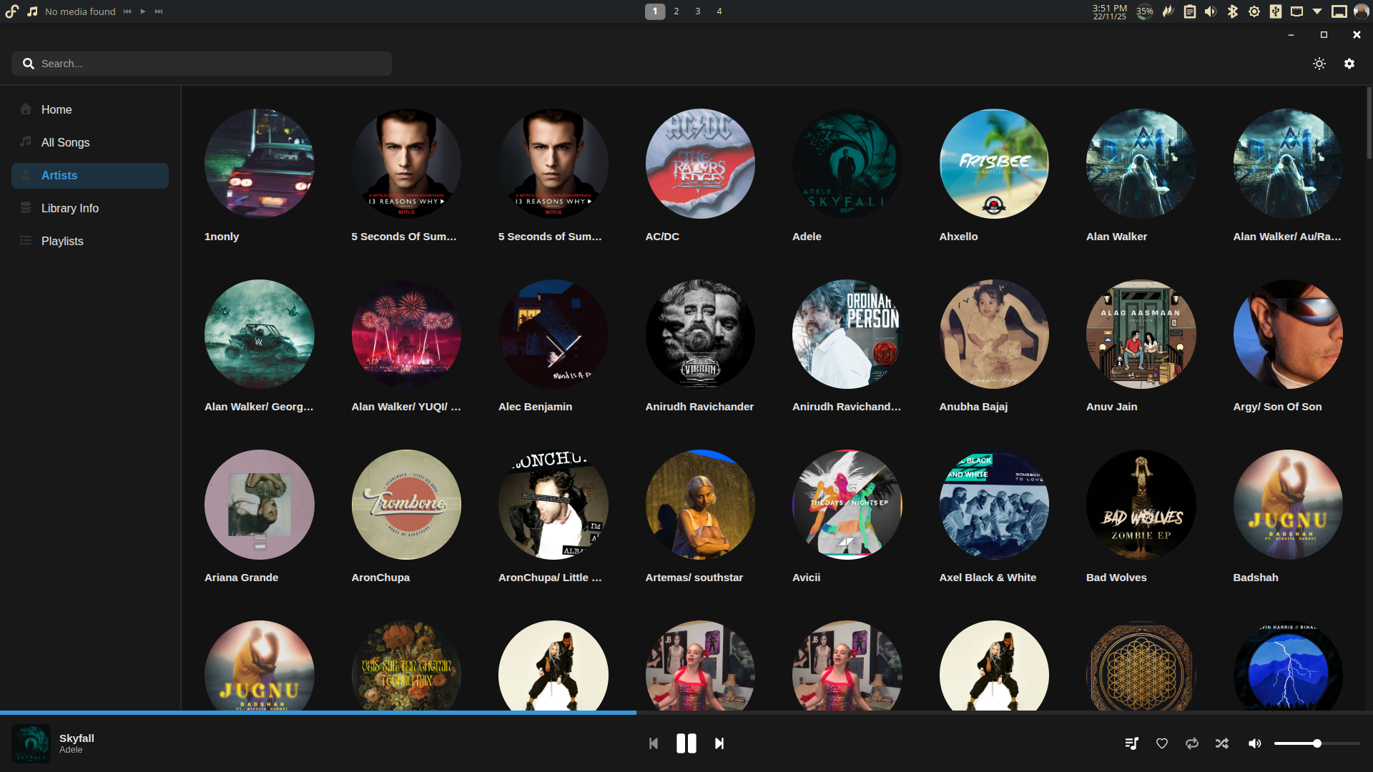Viewport: 1373px width, 772px height.
Task: Click the search input field
Action: point(207,64)
